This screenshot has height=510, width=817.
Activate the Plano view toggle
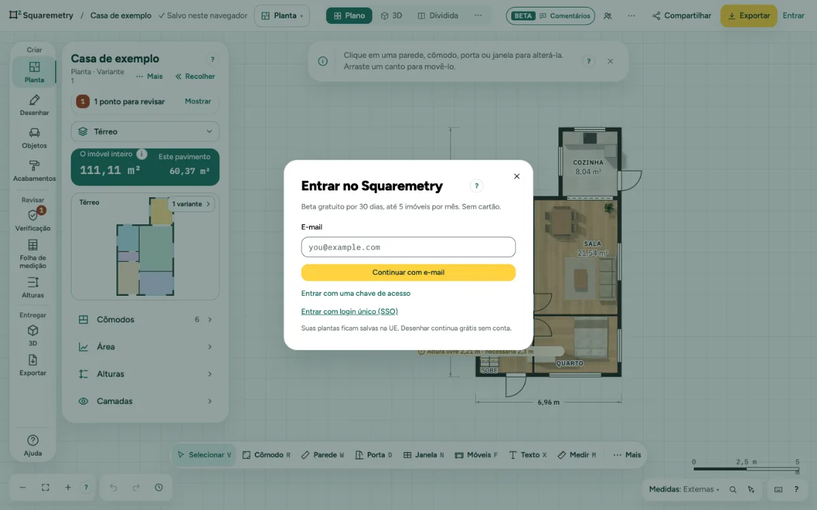pyautogui.click(x=349, y=16)
